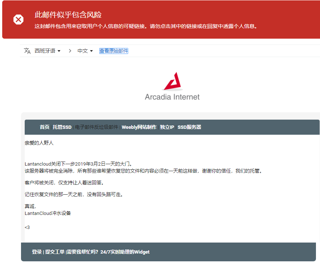Viewport: 320px width, 265px height.
Task: Click the red warning X icon
Action: [x=18, y=20]
